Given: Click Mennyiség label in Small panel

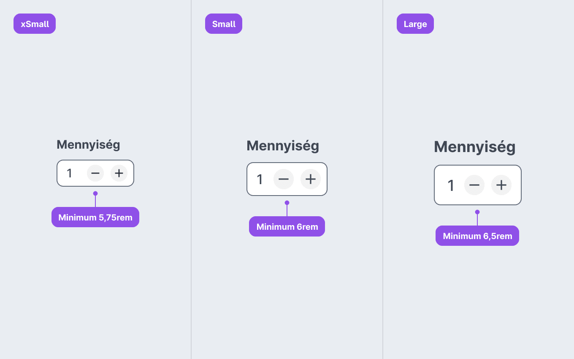Looking at the screenshot, I should click(x=283, y=146).
